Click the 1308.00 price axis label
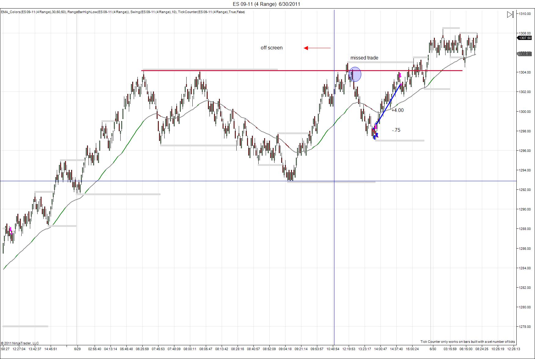Image resolution: width=535 pixels, height=359 pixels. [x=525, y=33]
